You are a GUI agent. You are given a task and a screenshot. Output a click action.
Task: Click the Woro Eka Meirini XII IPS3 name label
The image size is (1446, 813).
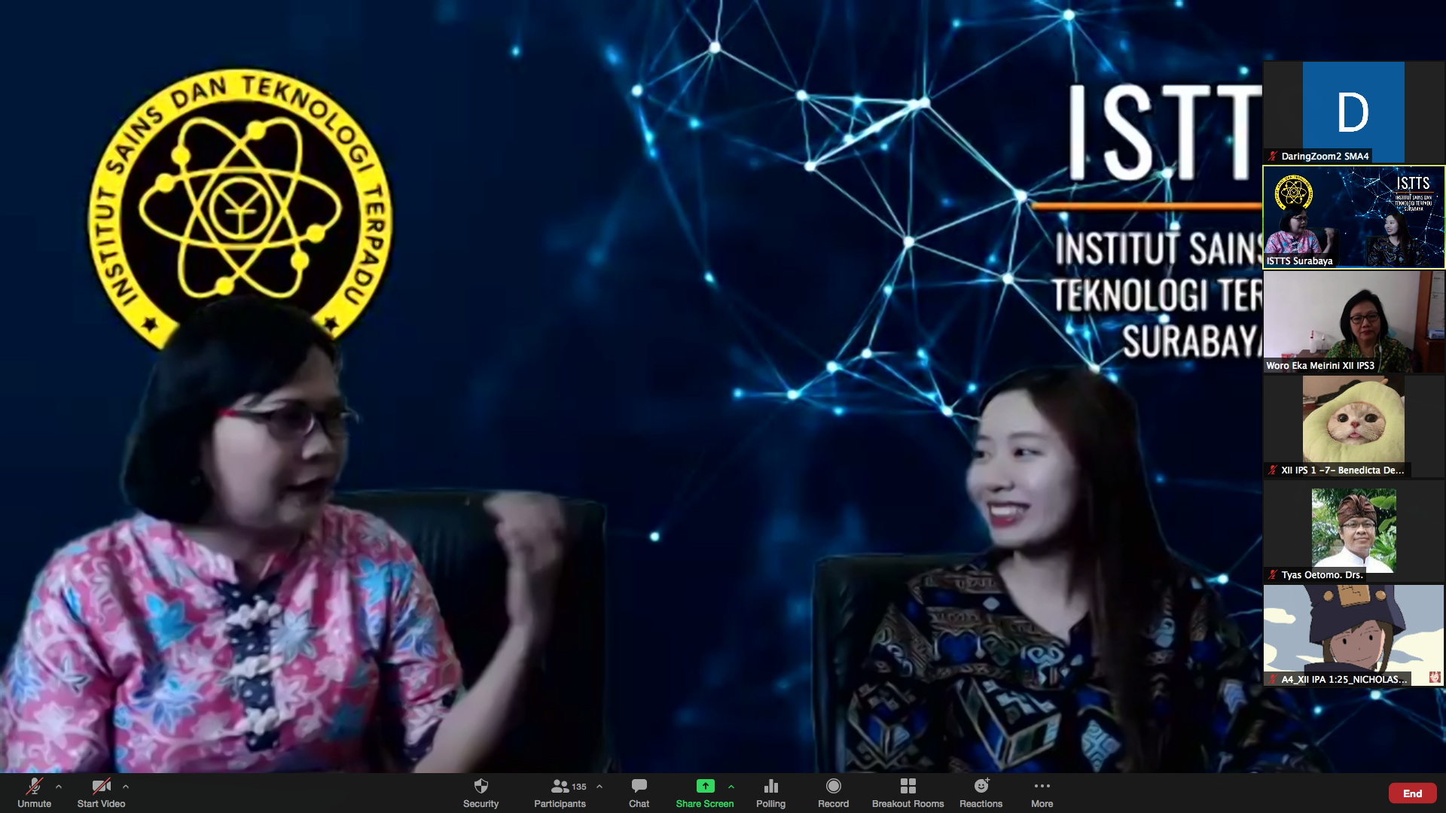click(1319, 366)
